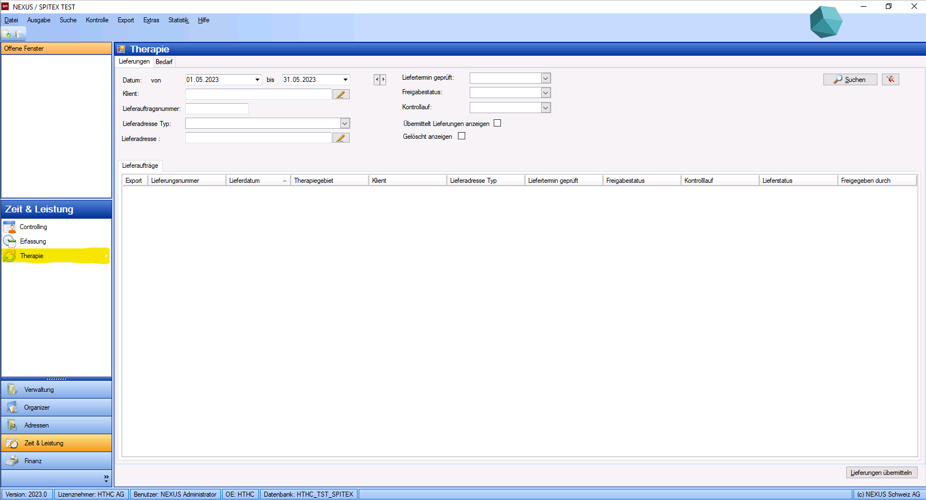Viewport: 926px width, 500px height.
Task: Select the Lieferaufträge tab above the table
Action: point(140,166)
